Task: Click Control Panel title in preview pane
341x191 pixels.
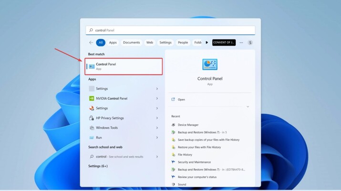Action: point(210,78)
